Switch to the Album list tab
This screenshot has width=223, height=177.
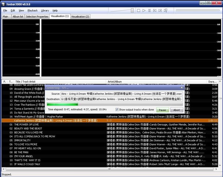click(18, 17)
